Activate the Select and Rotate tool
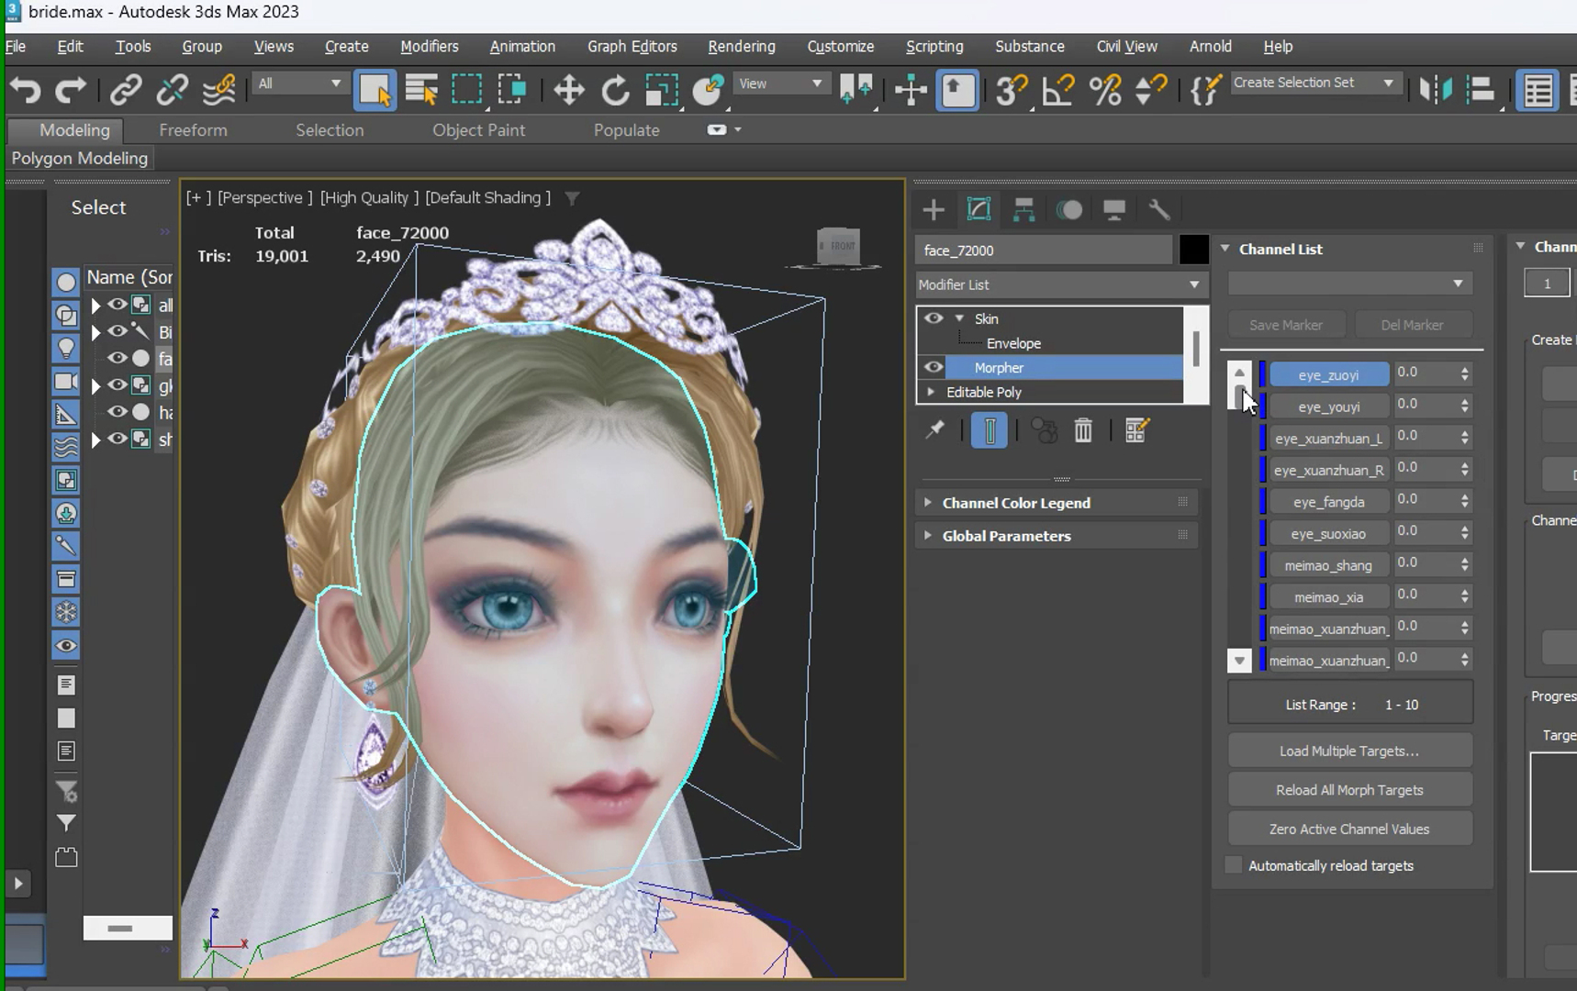This screenshot has width=1577, height=991. [x=615, y=90]
